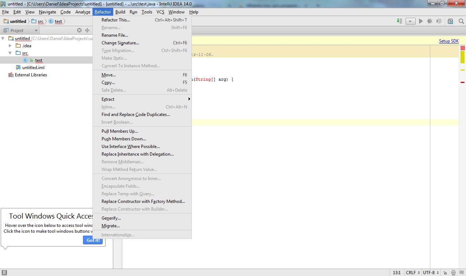
Task: Select untitled.iml in project tree
Action: (x=33, y=68)
